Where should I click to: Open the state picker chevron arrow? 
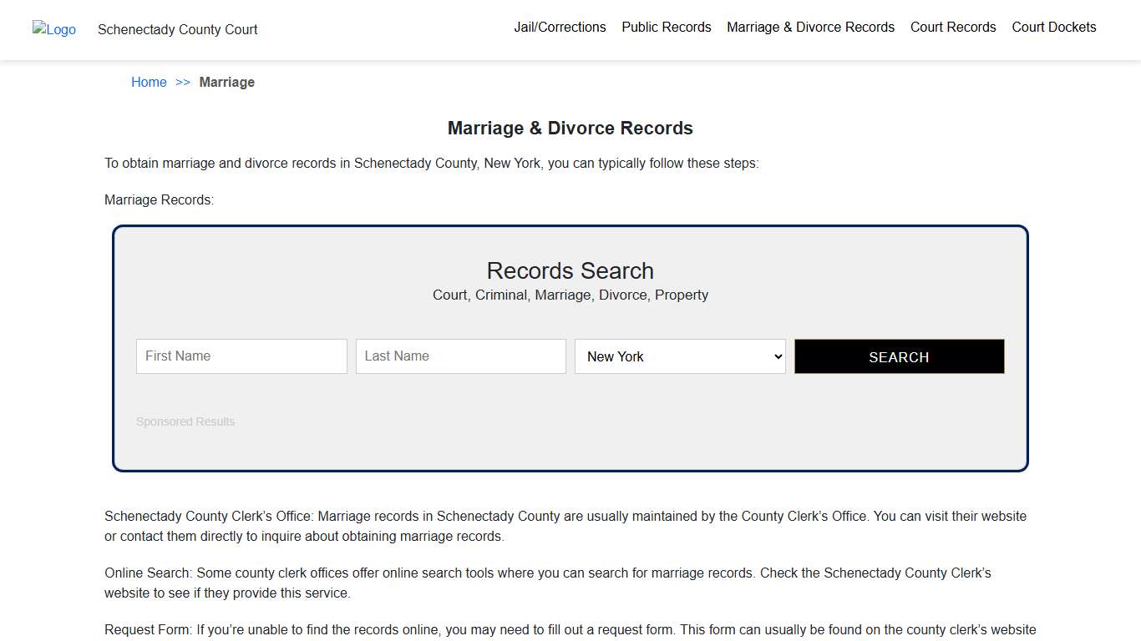click(777, 356)
